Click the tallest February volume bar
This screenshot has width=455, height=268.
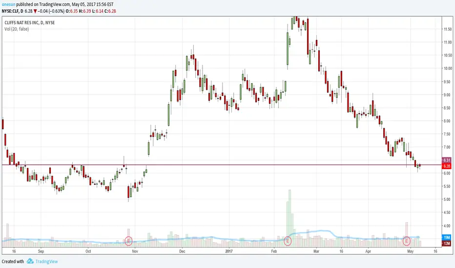tap(290, 218)
